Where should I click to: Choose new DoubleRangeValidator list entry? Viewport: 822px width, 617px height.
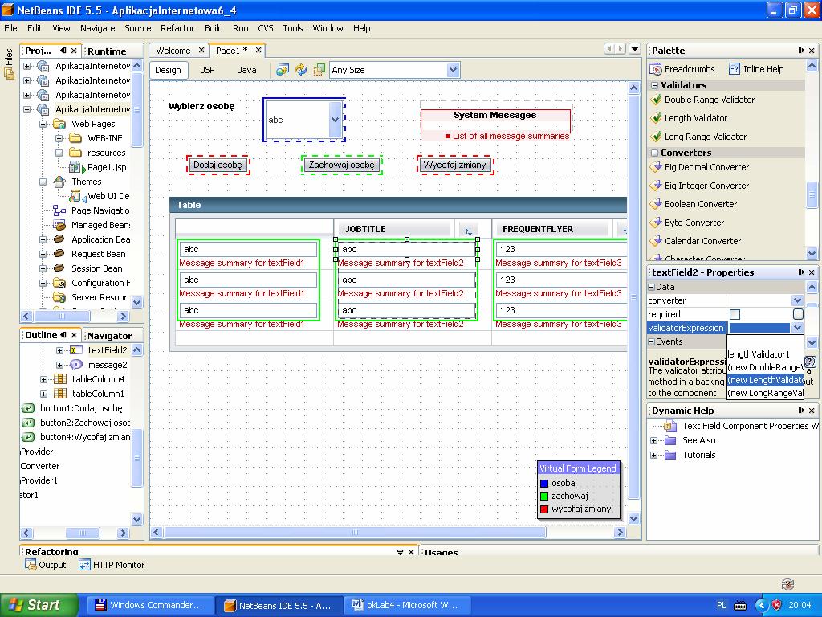[x=765, y=367]
